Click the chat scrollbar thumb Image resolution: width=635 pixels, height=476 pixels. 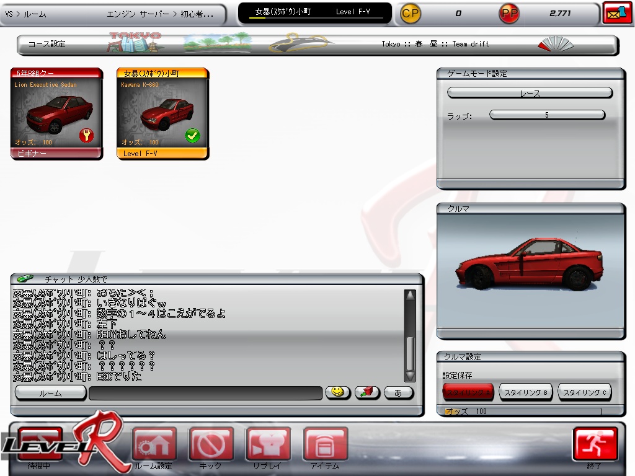click(411, 354)
